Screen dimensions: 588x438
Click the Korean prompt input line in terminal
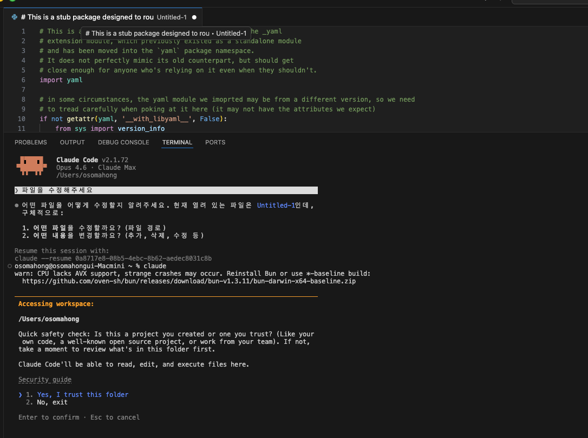[162, 190]
